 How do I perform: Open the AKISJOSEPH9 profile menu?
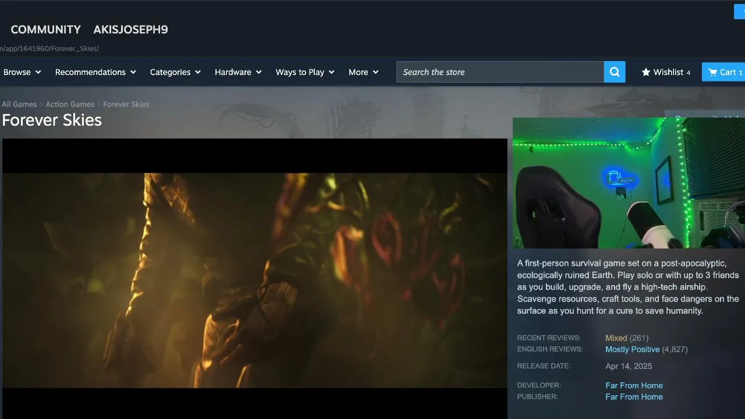tap(130, 30)
